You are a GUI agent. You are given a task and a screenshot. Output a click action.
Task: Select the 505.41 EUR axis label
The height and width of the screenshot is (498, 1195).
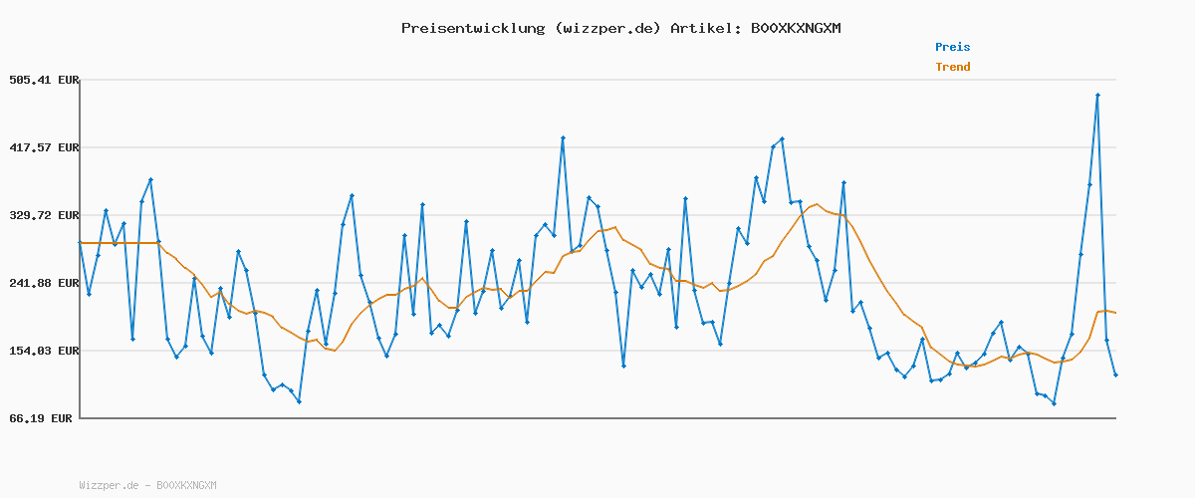43,80
